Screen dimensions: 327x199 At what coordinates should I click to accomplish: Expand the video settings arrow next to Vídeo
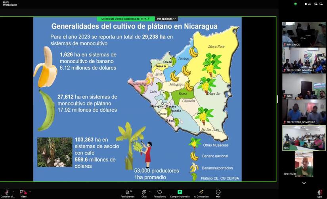coord(30,191)
